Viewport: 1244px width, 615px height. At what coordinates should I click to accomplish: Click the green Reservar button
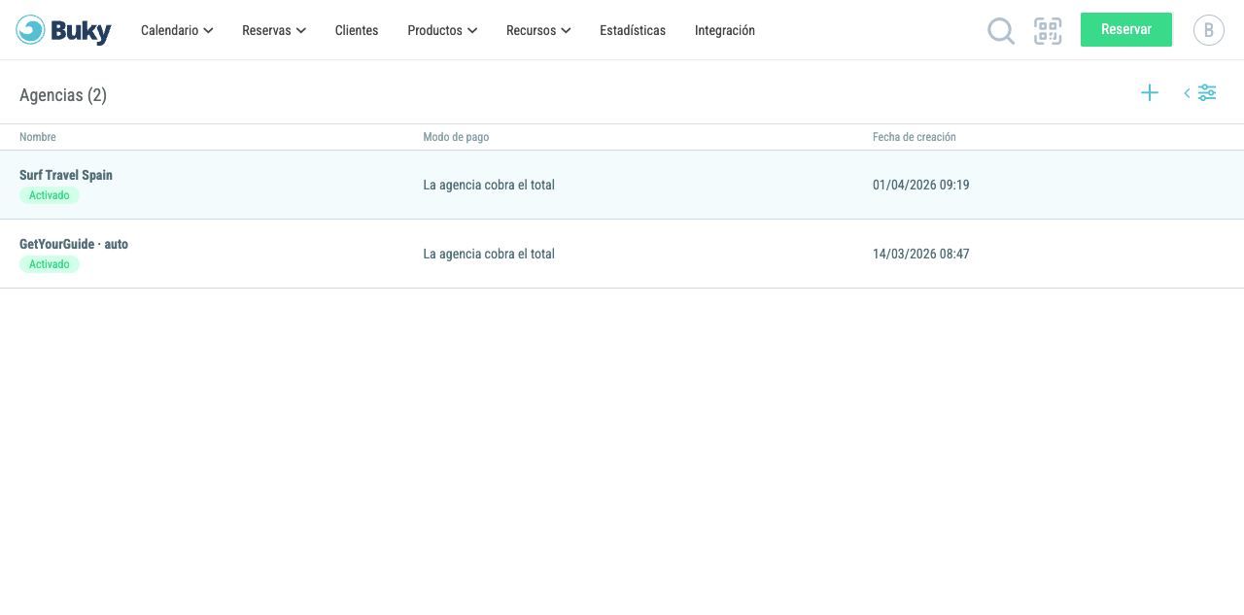click(x=1126, y=30)
